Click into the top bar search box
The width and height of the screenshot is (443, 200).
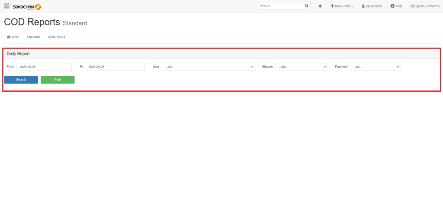tap(280, 6)
